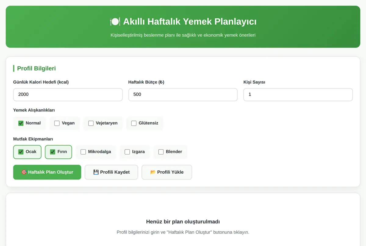Click the plate and cutlery emoji in header
Image resolution: width=366 pixels, height=246 pixels.
click(115, 22)
